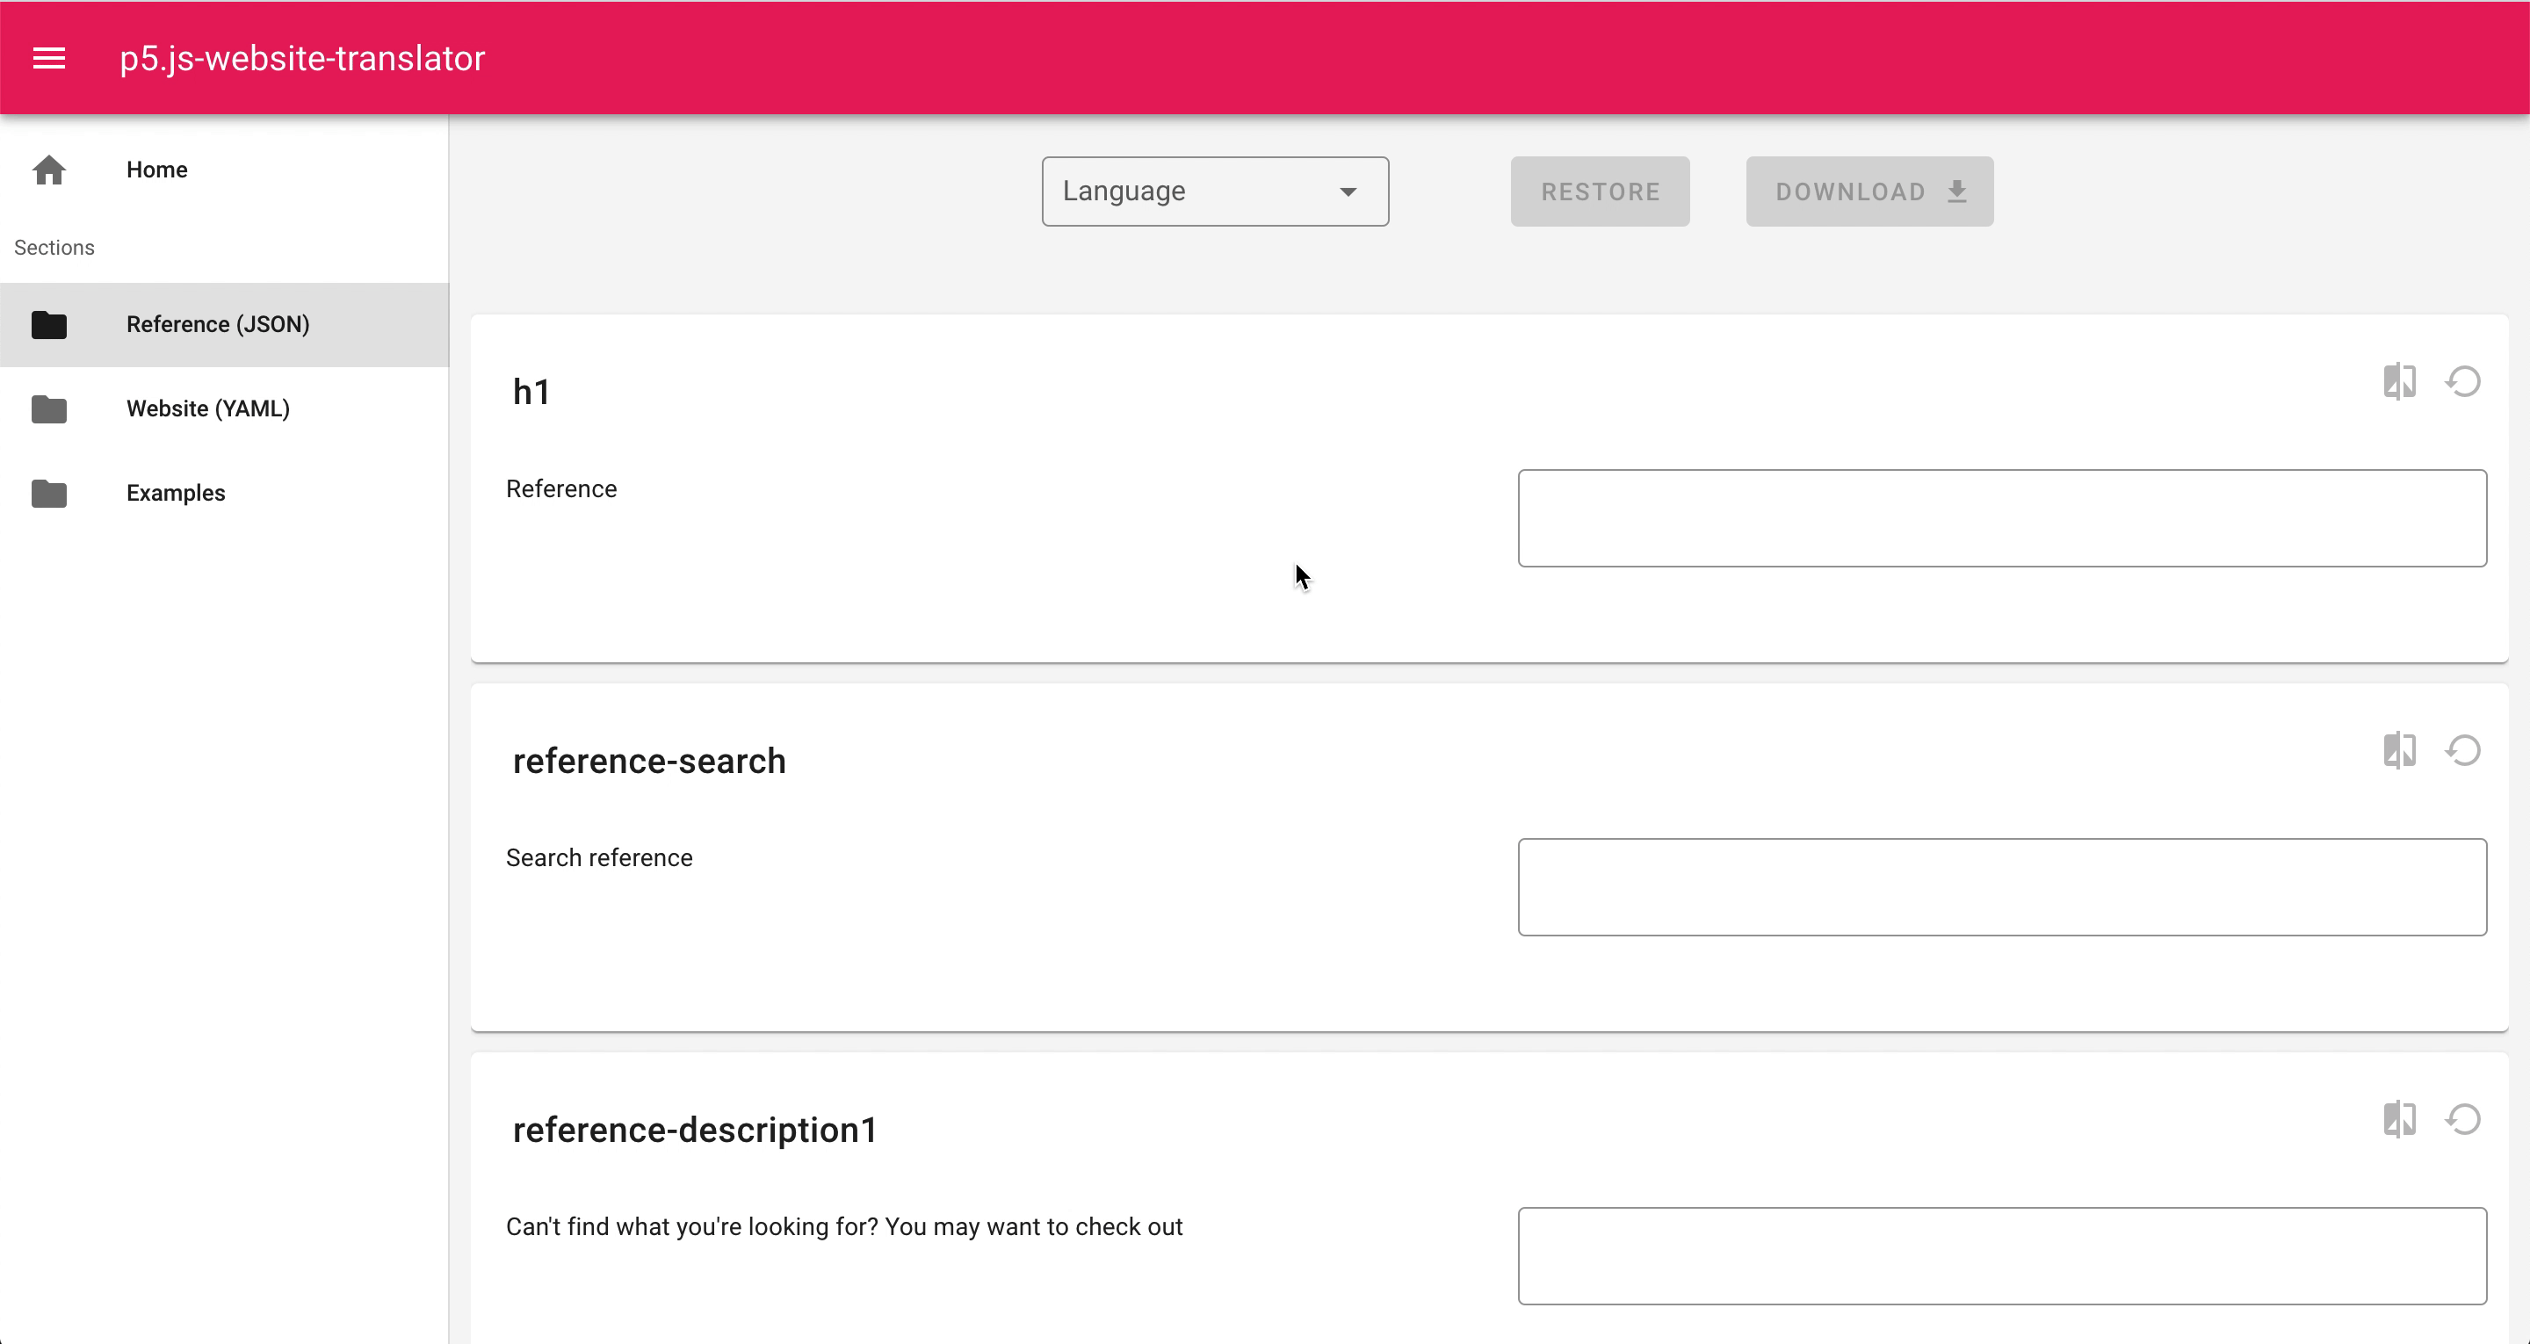Image resolution: width=2530 pixels, height=1344 pixels.
Task: Click the reset icon for reference-search section
Action: pos(2463,750)
